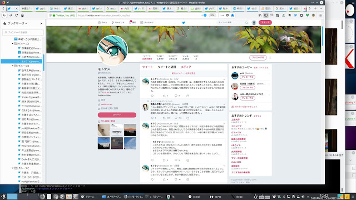Reply to the first モトケン tweet
356x200 pixels.
point(152,96)
